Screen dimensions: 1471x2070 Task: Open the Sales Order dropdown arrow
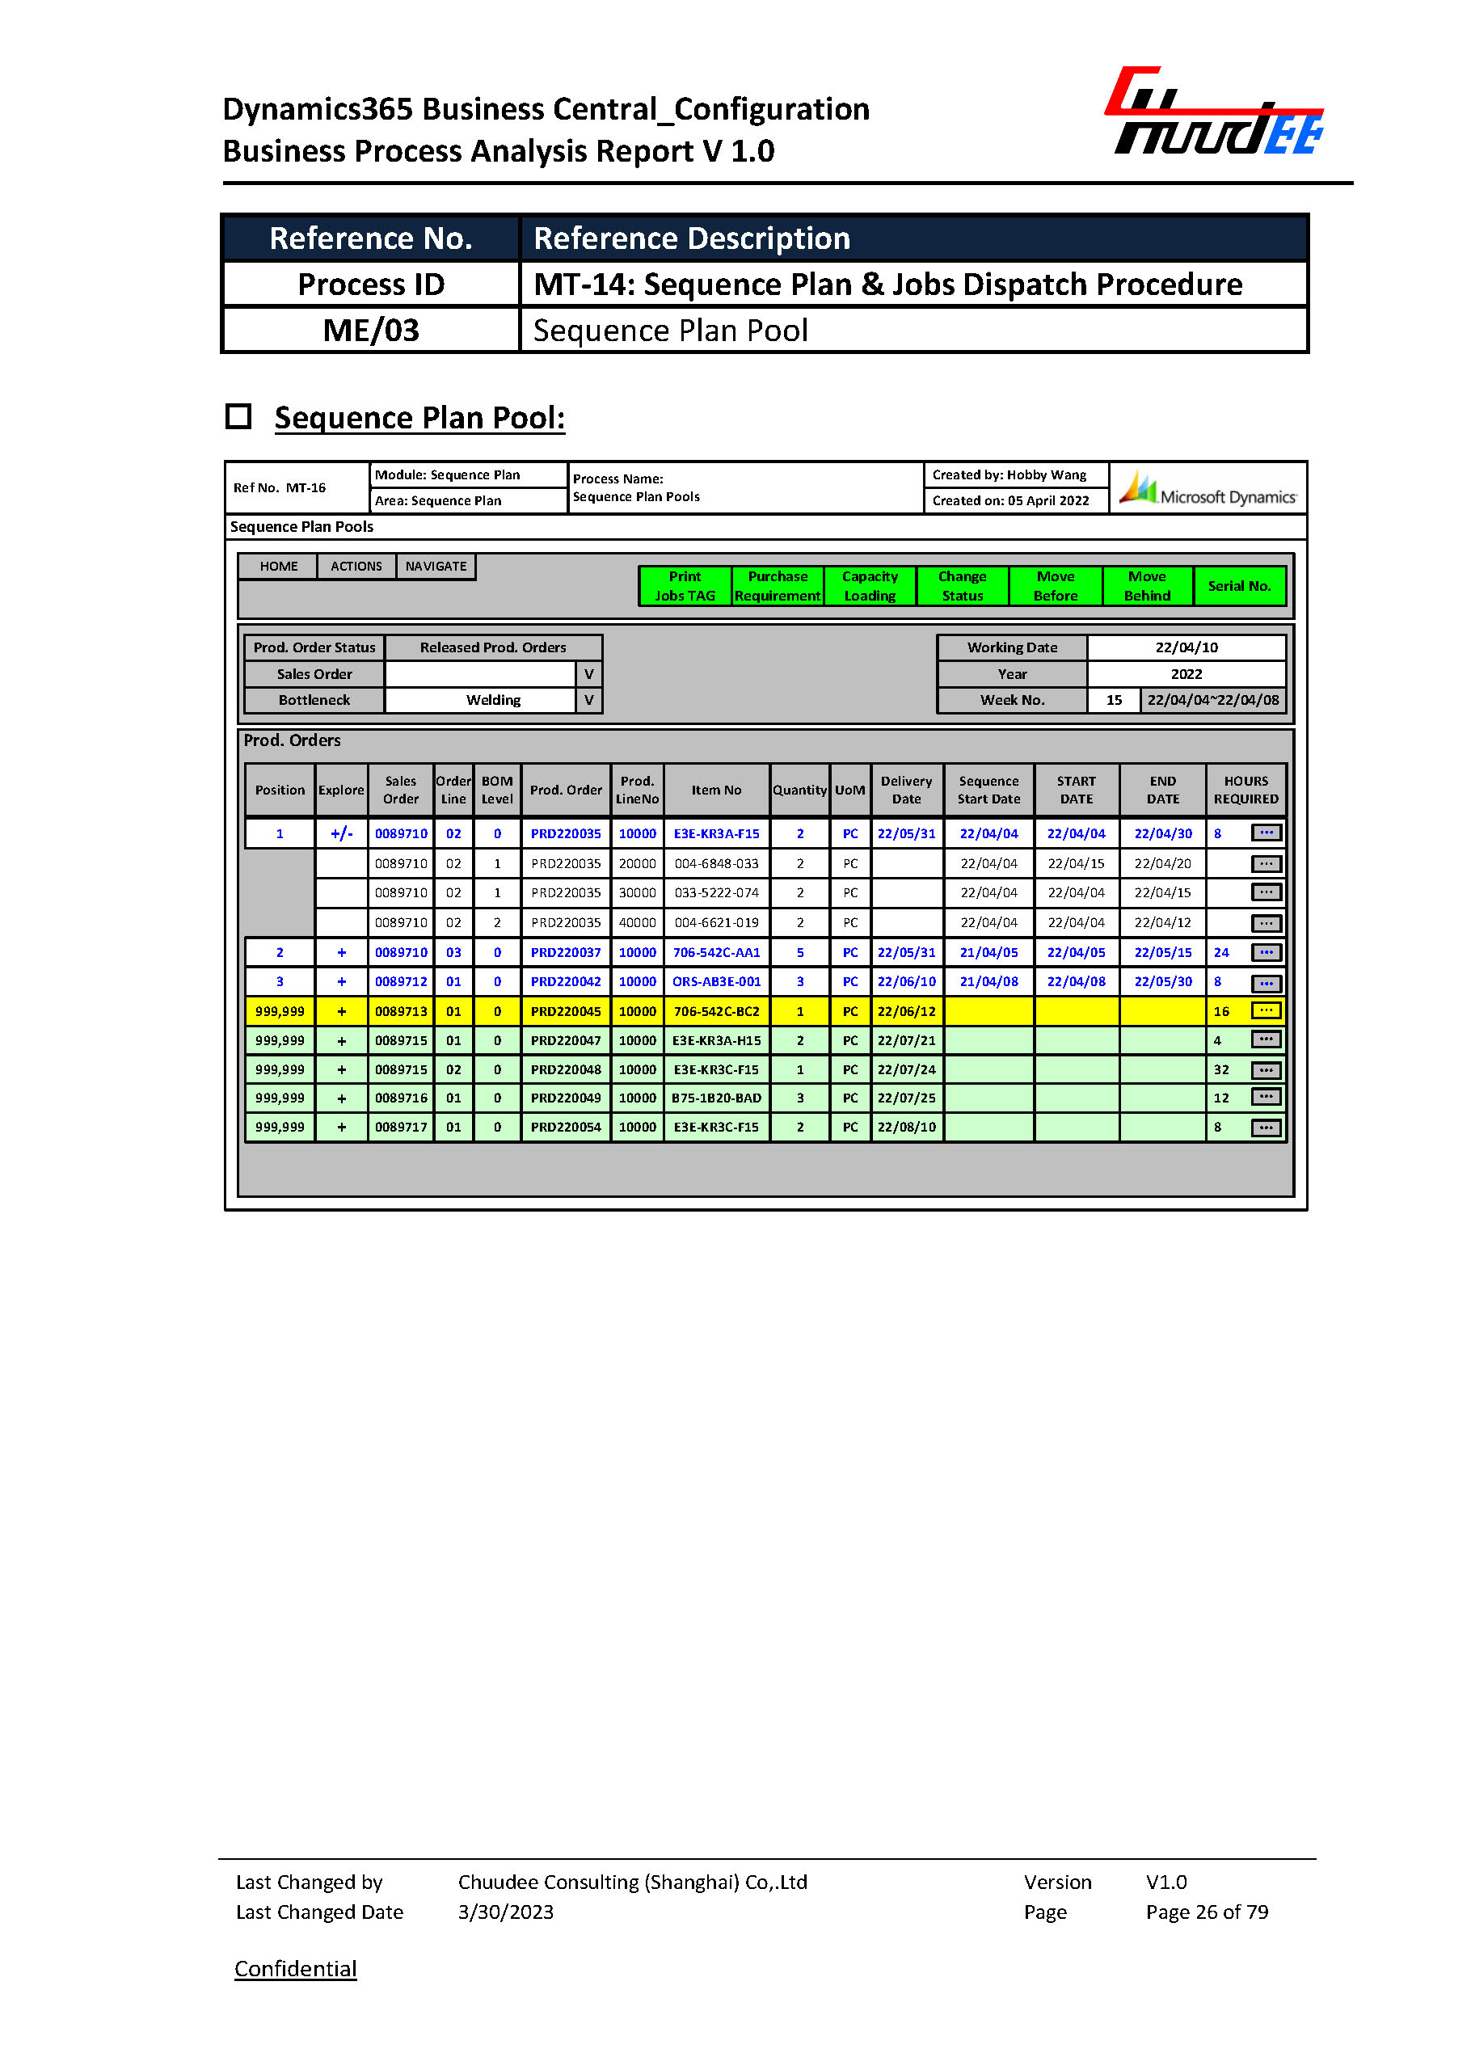coord(588,674)
